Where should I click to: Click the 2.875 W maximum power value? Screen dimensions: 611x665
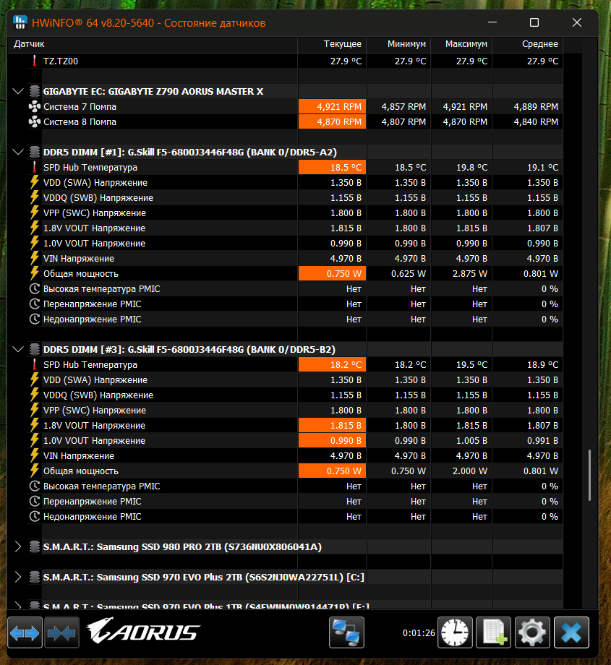click(x=470, y=273)
